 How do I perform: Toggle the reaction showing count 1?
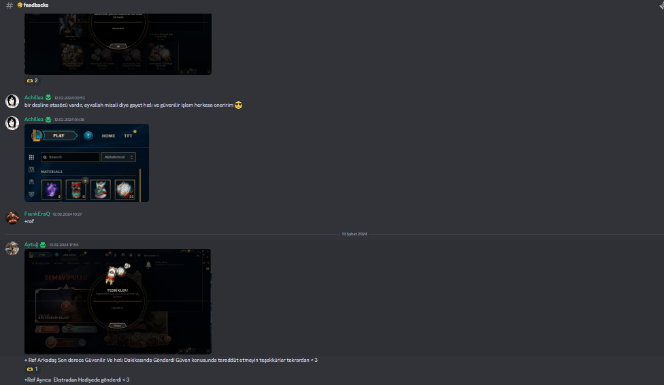click(x=32, y=369)
